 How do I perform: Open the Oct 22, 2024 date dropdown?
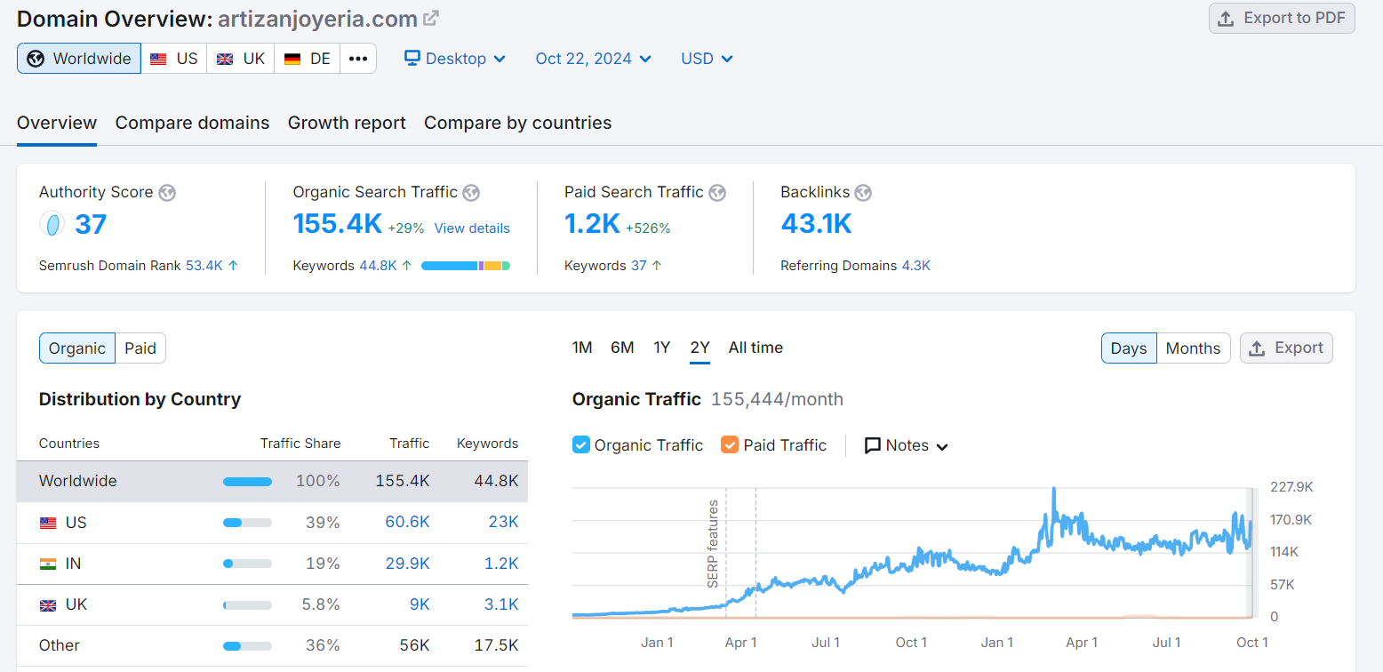click(x=593, y=59)
